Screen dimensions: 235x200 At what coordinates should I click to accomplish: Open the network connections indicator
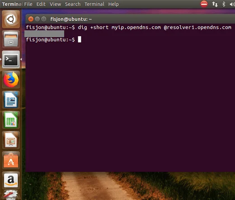[215, 4]
